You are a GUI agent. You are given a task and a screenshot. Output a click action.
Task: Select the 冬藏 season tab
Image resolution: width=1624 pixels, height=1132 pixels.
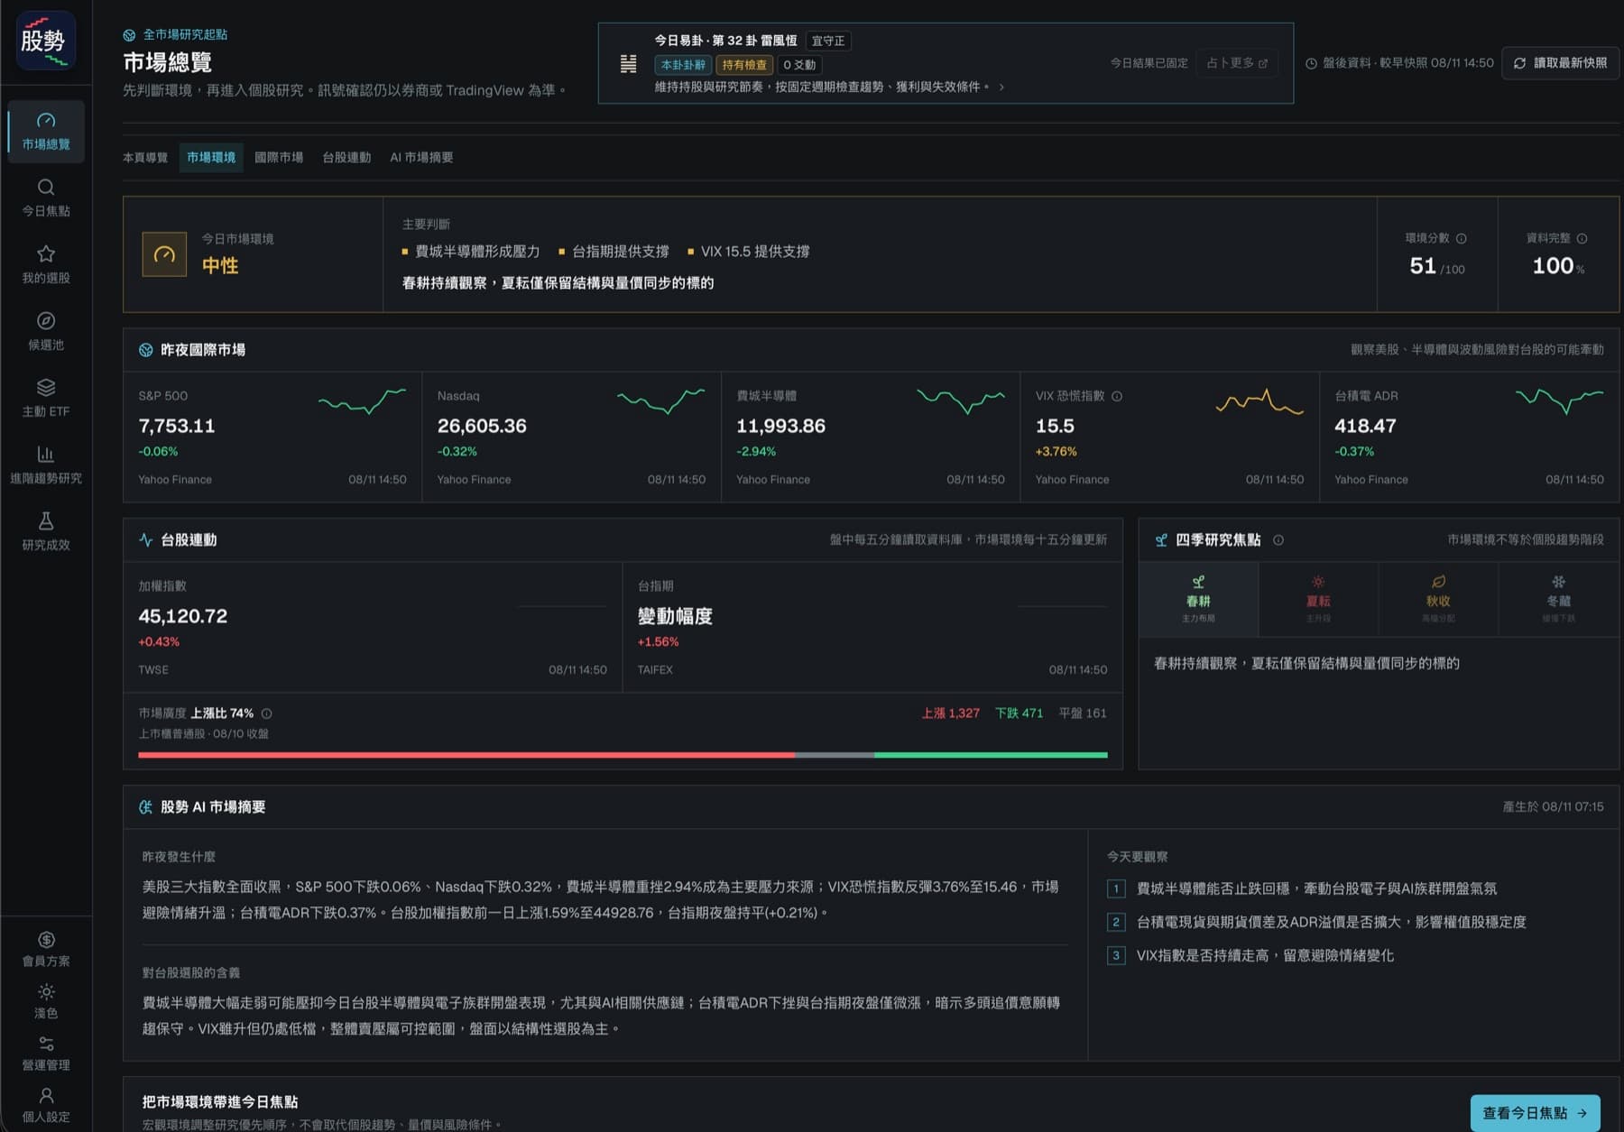(1558, 599)
